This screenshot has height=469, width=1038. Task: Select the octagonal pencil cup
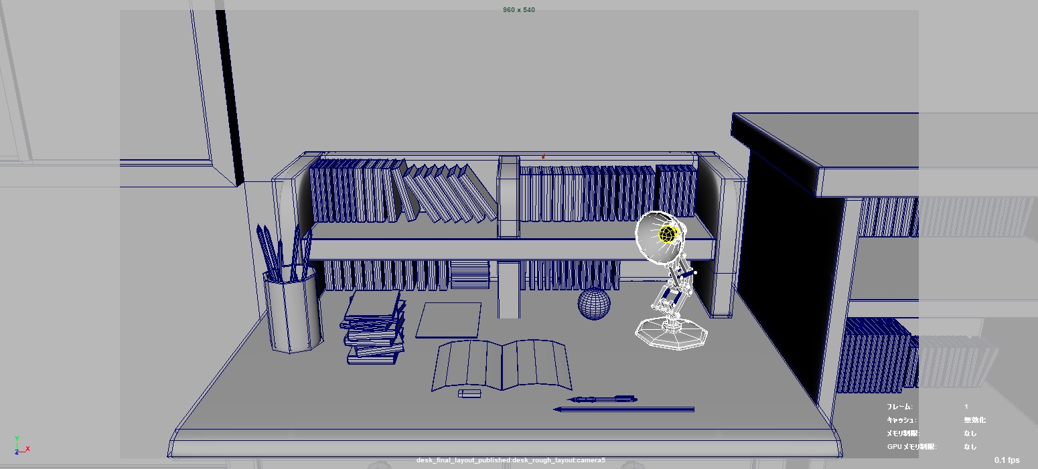pos(292,314)
